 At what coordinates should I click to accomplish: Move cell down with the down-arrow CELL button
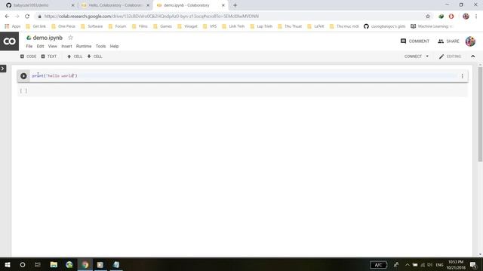(95, 56)
